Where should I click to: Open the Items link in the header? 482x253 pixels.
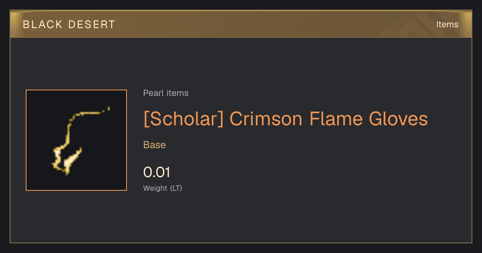447,24
